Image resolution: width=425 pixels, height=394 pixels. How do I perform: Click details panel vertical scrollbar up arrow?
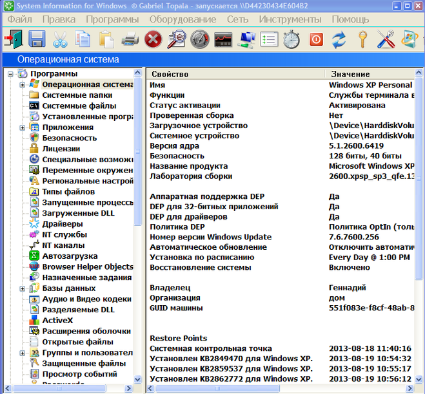pos(418,73)
